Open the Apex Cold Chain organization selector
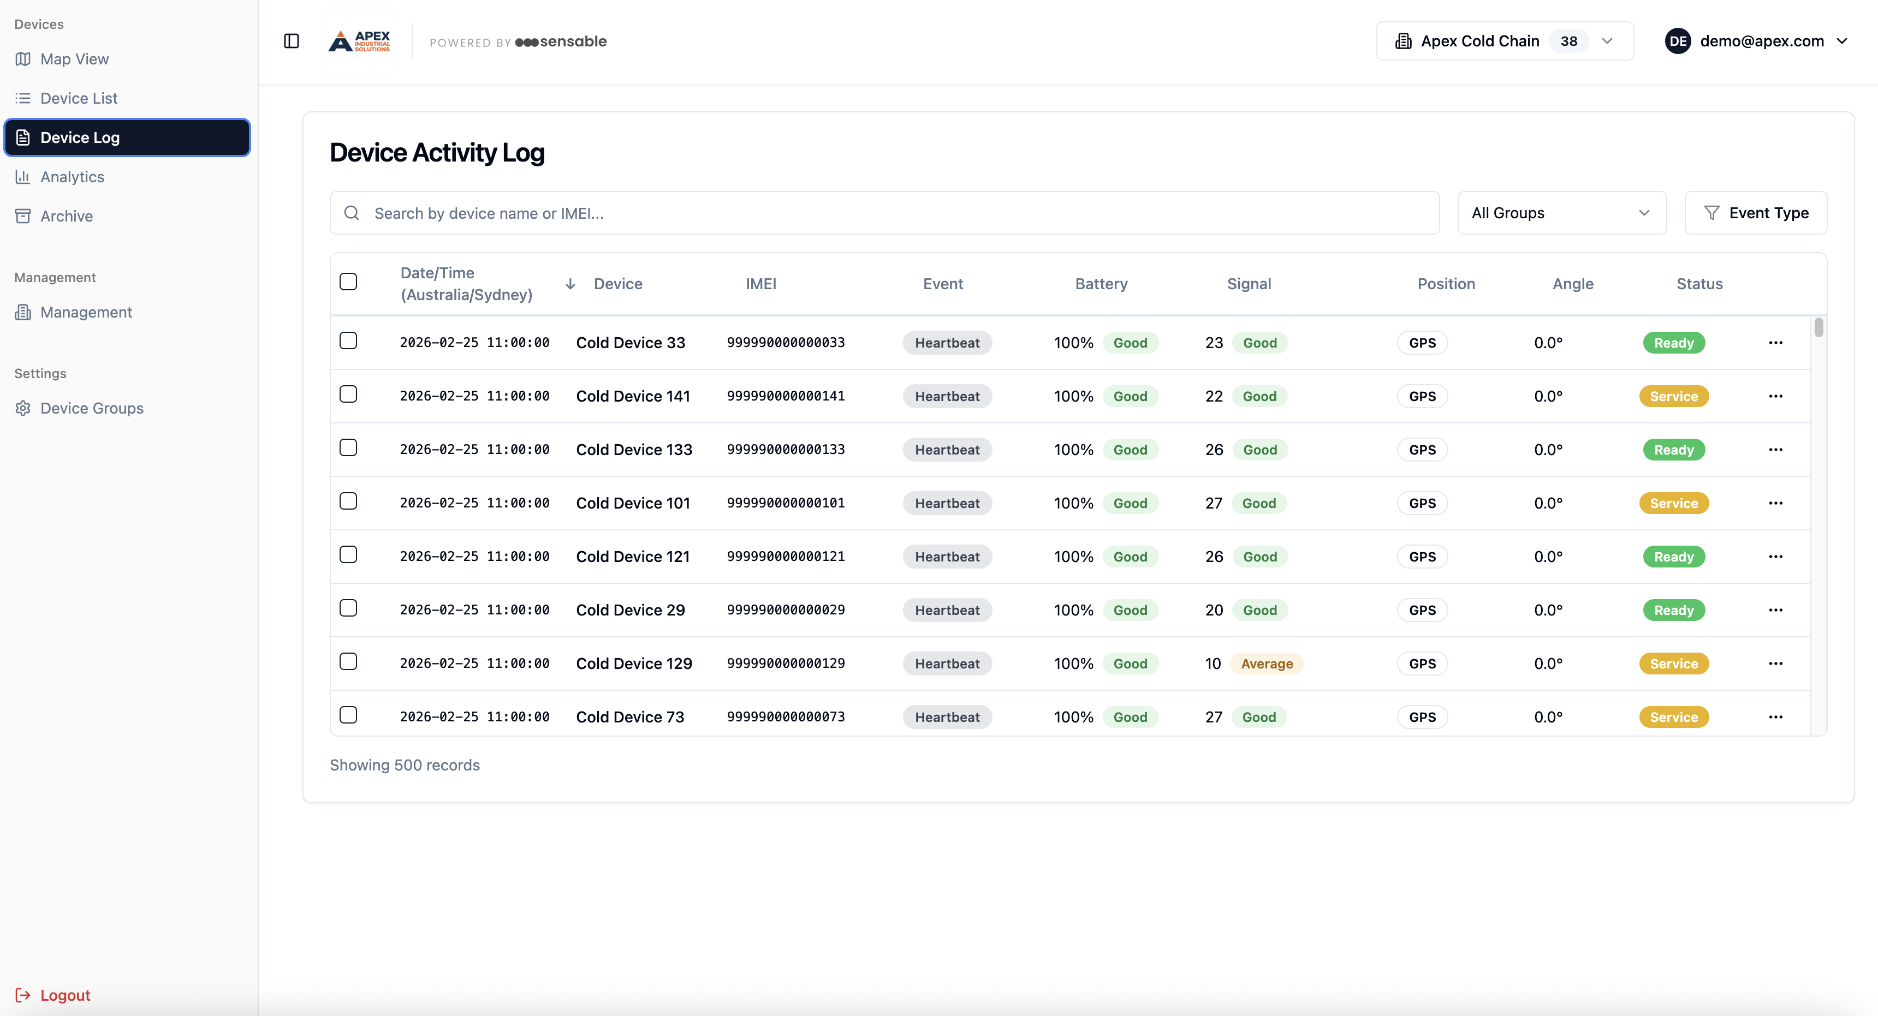 (x=1504, y=41)
